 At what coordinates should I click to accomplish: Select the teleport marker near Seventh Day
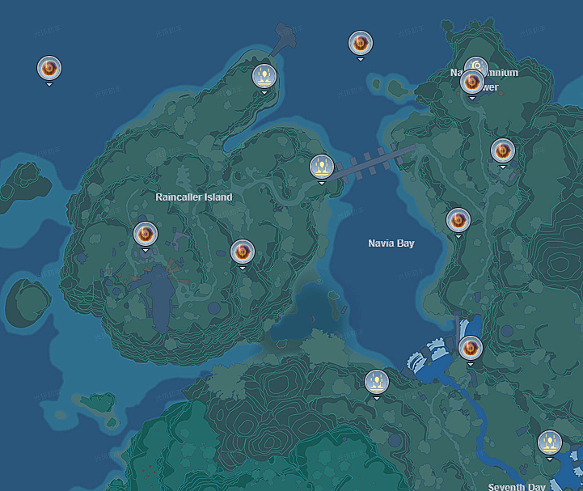550,442
